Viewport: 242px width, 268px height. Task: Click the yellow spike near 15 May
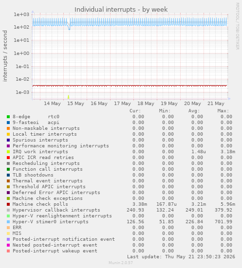[x=69, y=97]
